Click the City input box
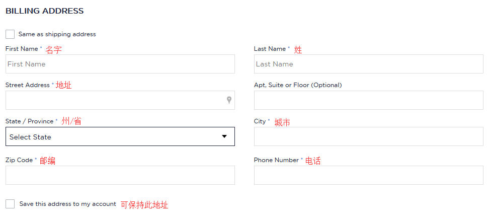Screen dimensions: 489x218 pyautogui.click(x=368, y=136)
